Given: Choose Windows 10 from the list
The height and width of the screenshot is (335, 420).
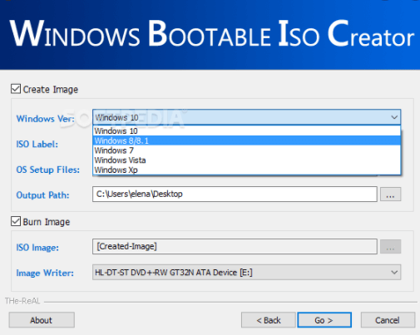Looking at the screenshot, I should [247, 131].
